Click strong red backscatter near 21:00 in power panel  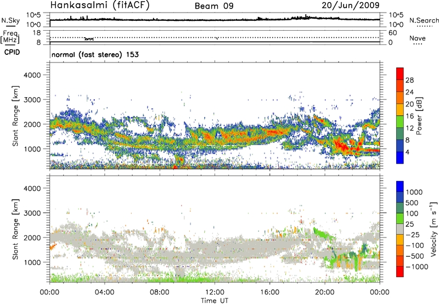340,145
